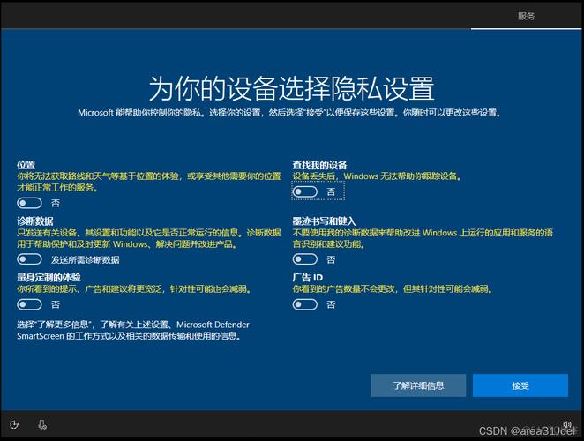
Task: Toggle the 诊断数据 diagnostic data switch
Action: 29,259
